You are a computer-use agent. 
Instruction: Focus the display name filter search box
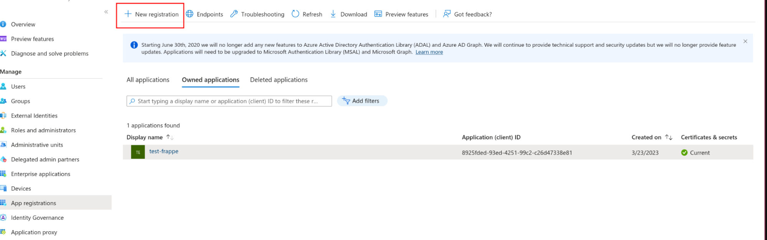click(x=229, y=101)
